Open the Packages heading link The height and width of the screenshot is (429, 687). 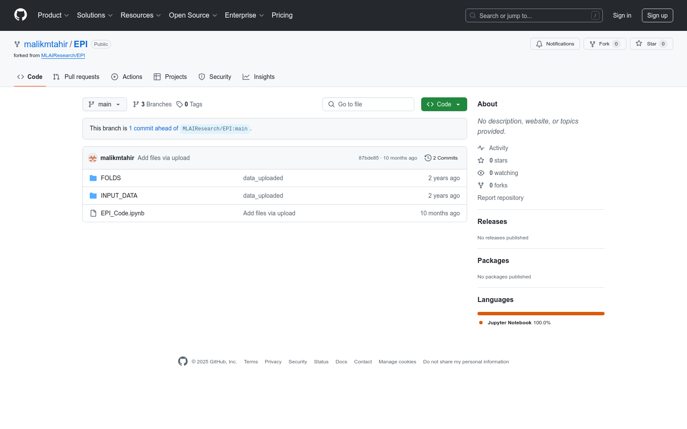point(493,260)
